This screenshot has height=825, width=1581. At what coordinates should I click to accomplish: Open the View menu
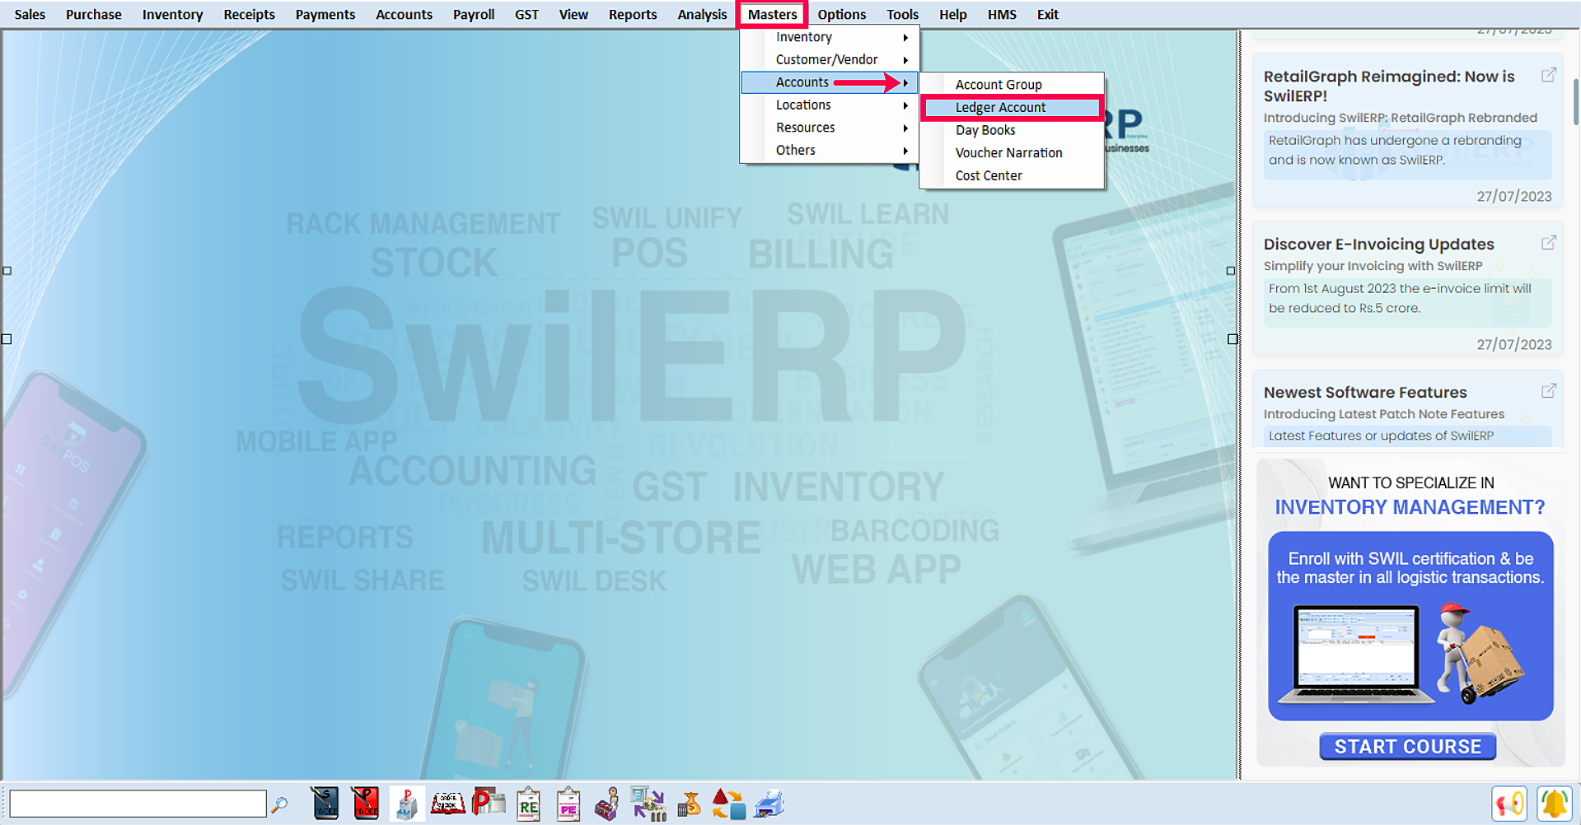[x=573, y=14]
